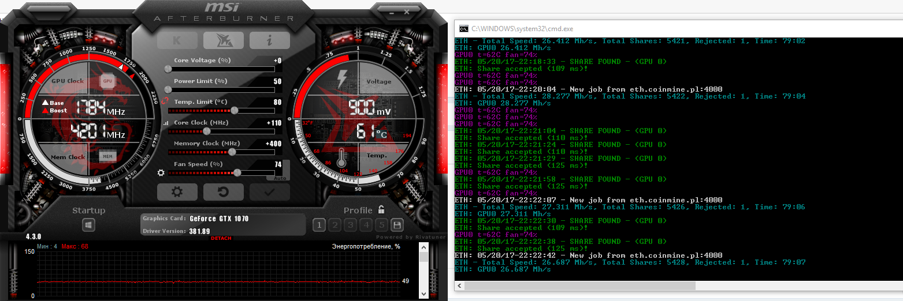Viewport: 903px width, 301px height.
Task: Click the MSI dragon jet logo button
Action: (223, 40)
